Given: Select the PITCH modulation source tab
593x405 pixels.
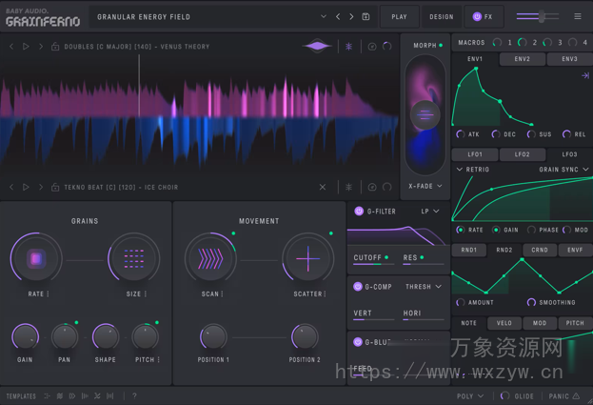Looking at the screenshot, I should point(575,323).
